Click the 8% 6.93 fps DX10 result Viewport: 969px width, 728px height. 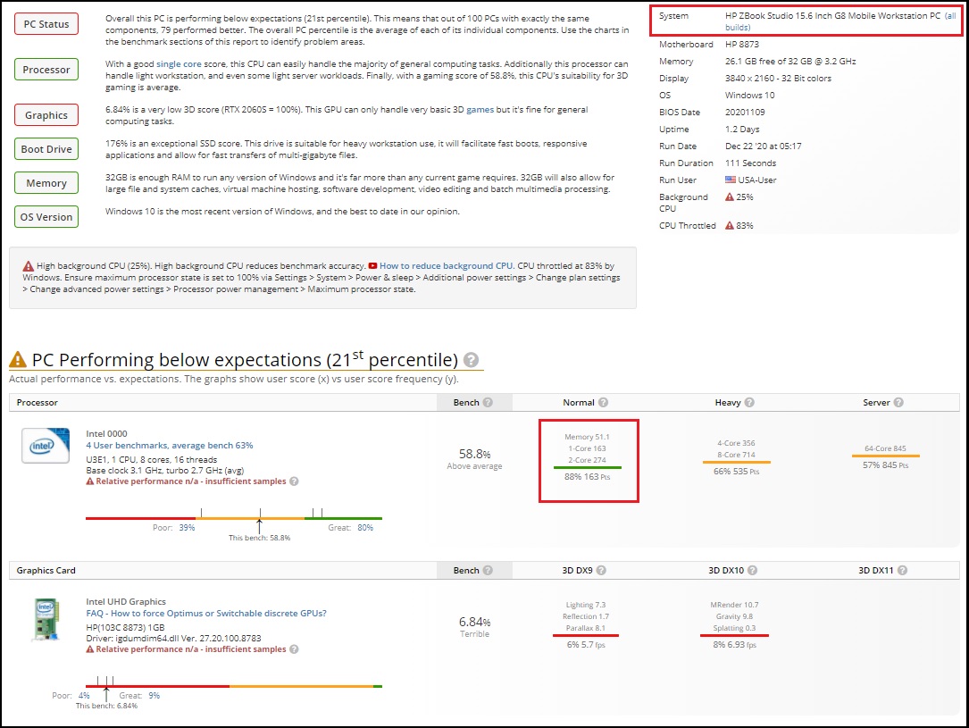point(734,645)
